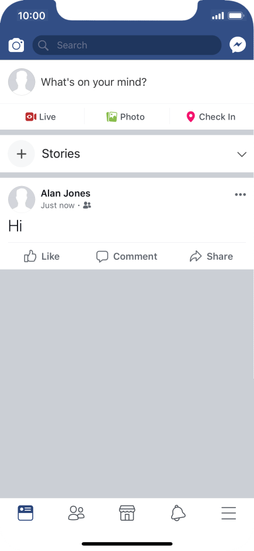
Task: Add a Photo to a post
Action: (126, 117)
